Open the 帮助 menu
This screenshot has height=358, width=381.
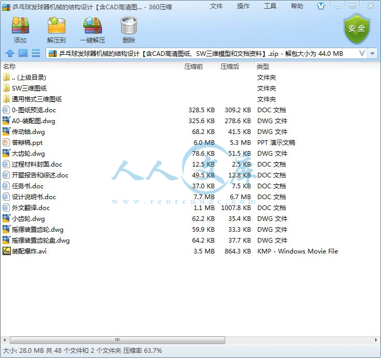297,6
